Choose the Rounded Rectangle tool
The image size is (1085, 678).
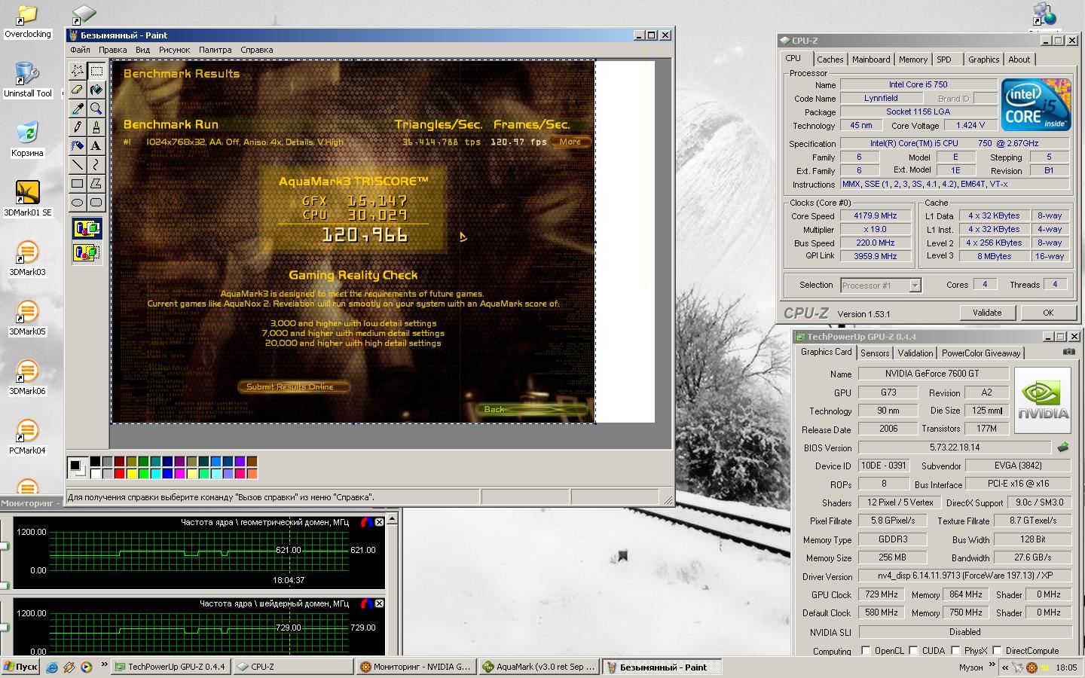click(96, 202)
